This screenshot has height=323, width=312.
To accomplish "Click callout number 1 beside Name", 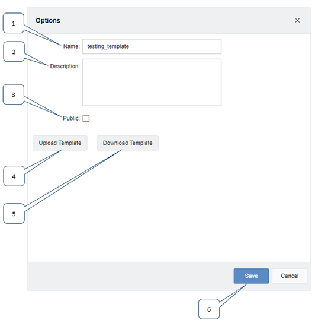I will tap(14, 23).
